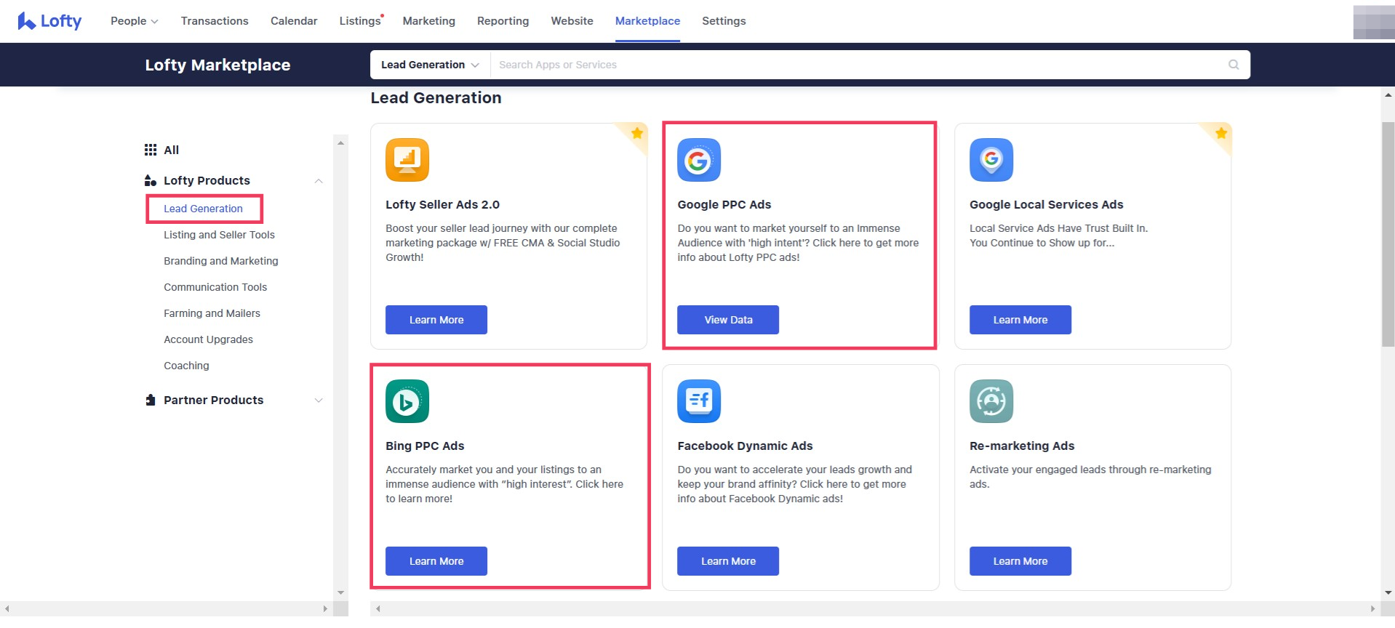Image resolution: width=1395 pixels, height=628 pixels.
Task: Click the Re-marketing Ads icon
Action: (991, 401)
